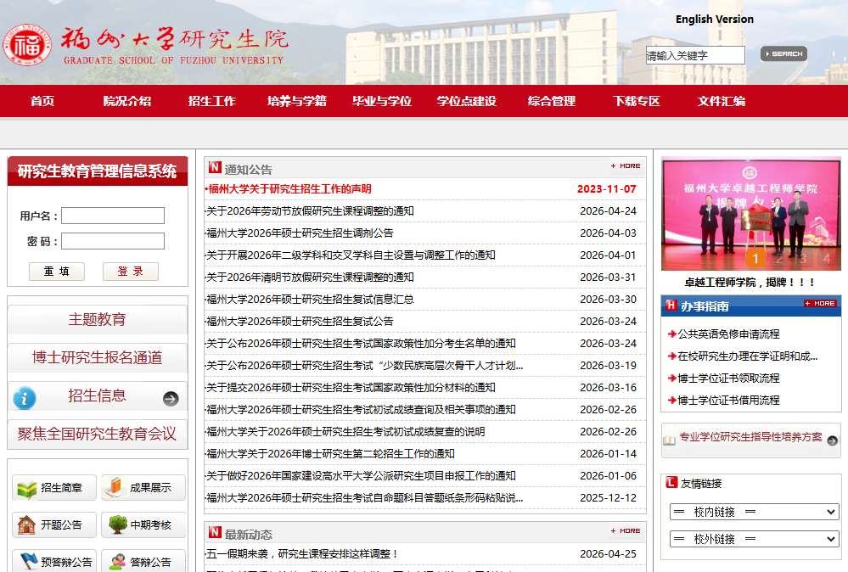Open 福州大学2026年硕士研究生招生复试信息汇总
848x572 pixels.
point(310,300)
